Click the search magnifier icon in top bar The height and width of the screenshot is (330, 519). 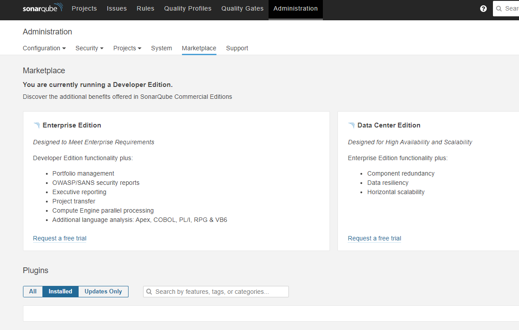point(499,8)
